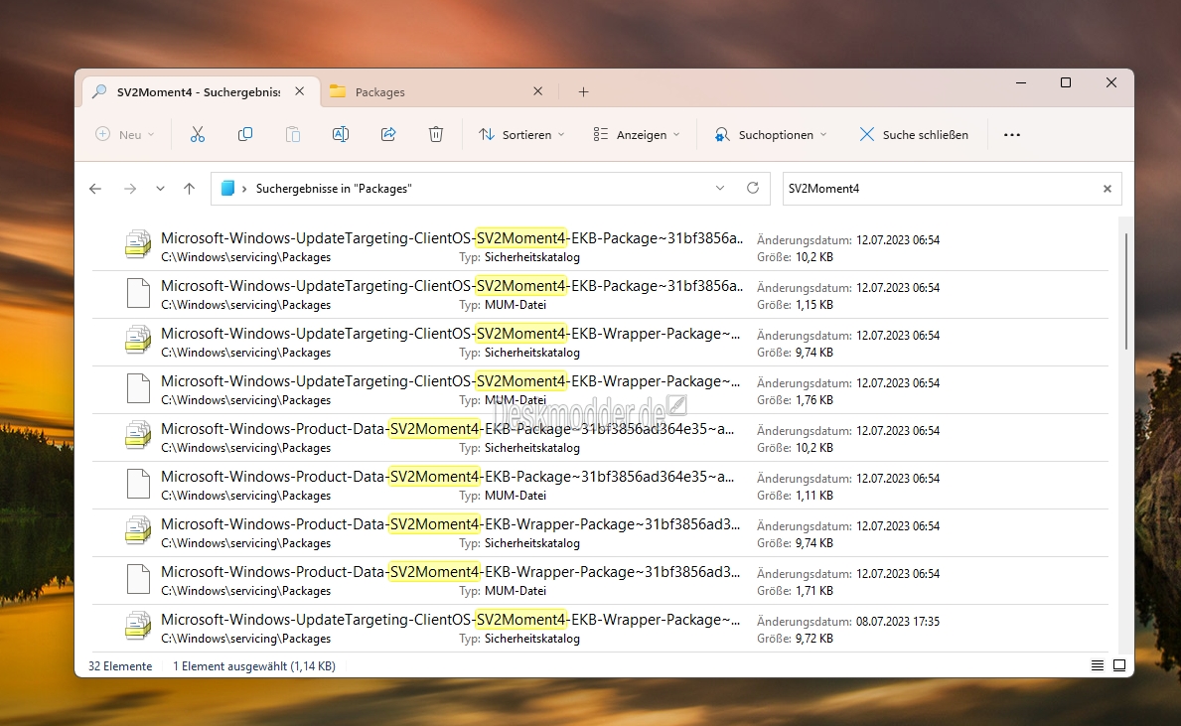Copy the selected item using the toolbar

pos(244,135)
